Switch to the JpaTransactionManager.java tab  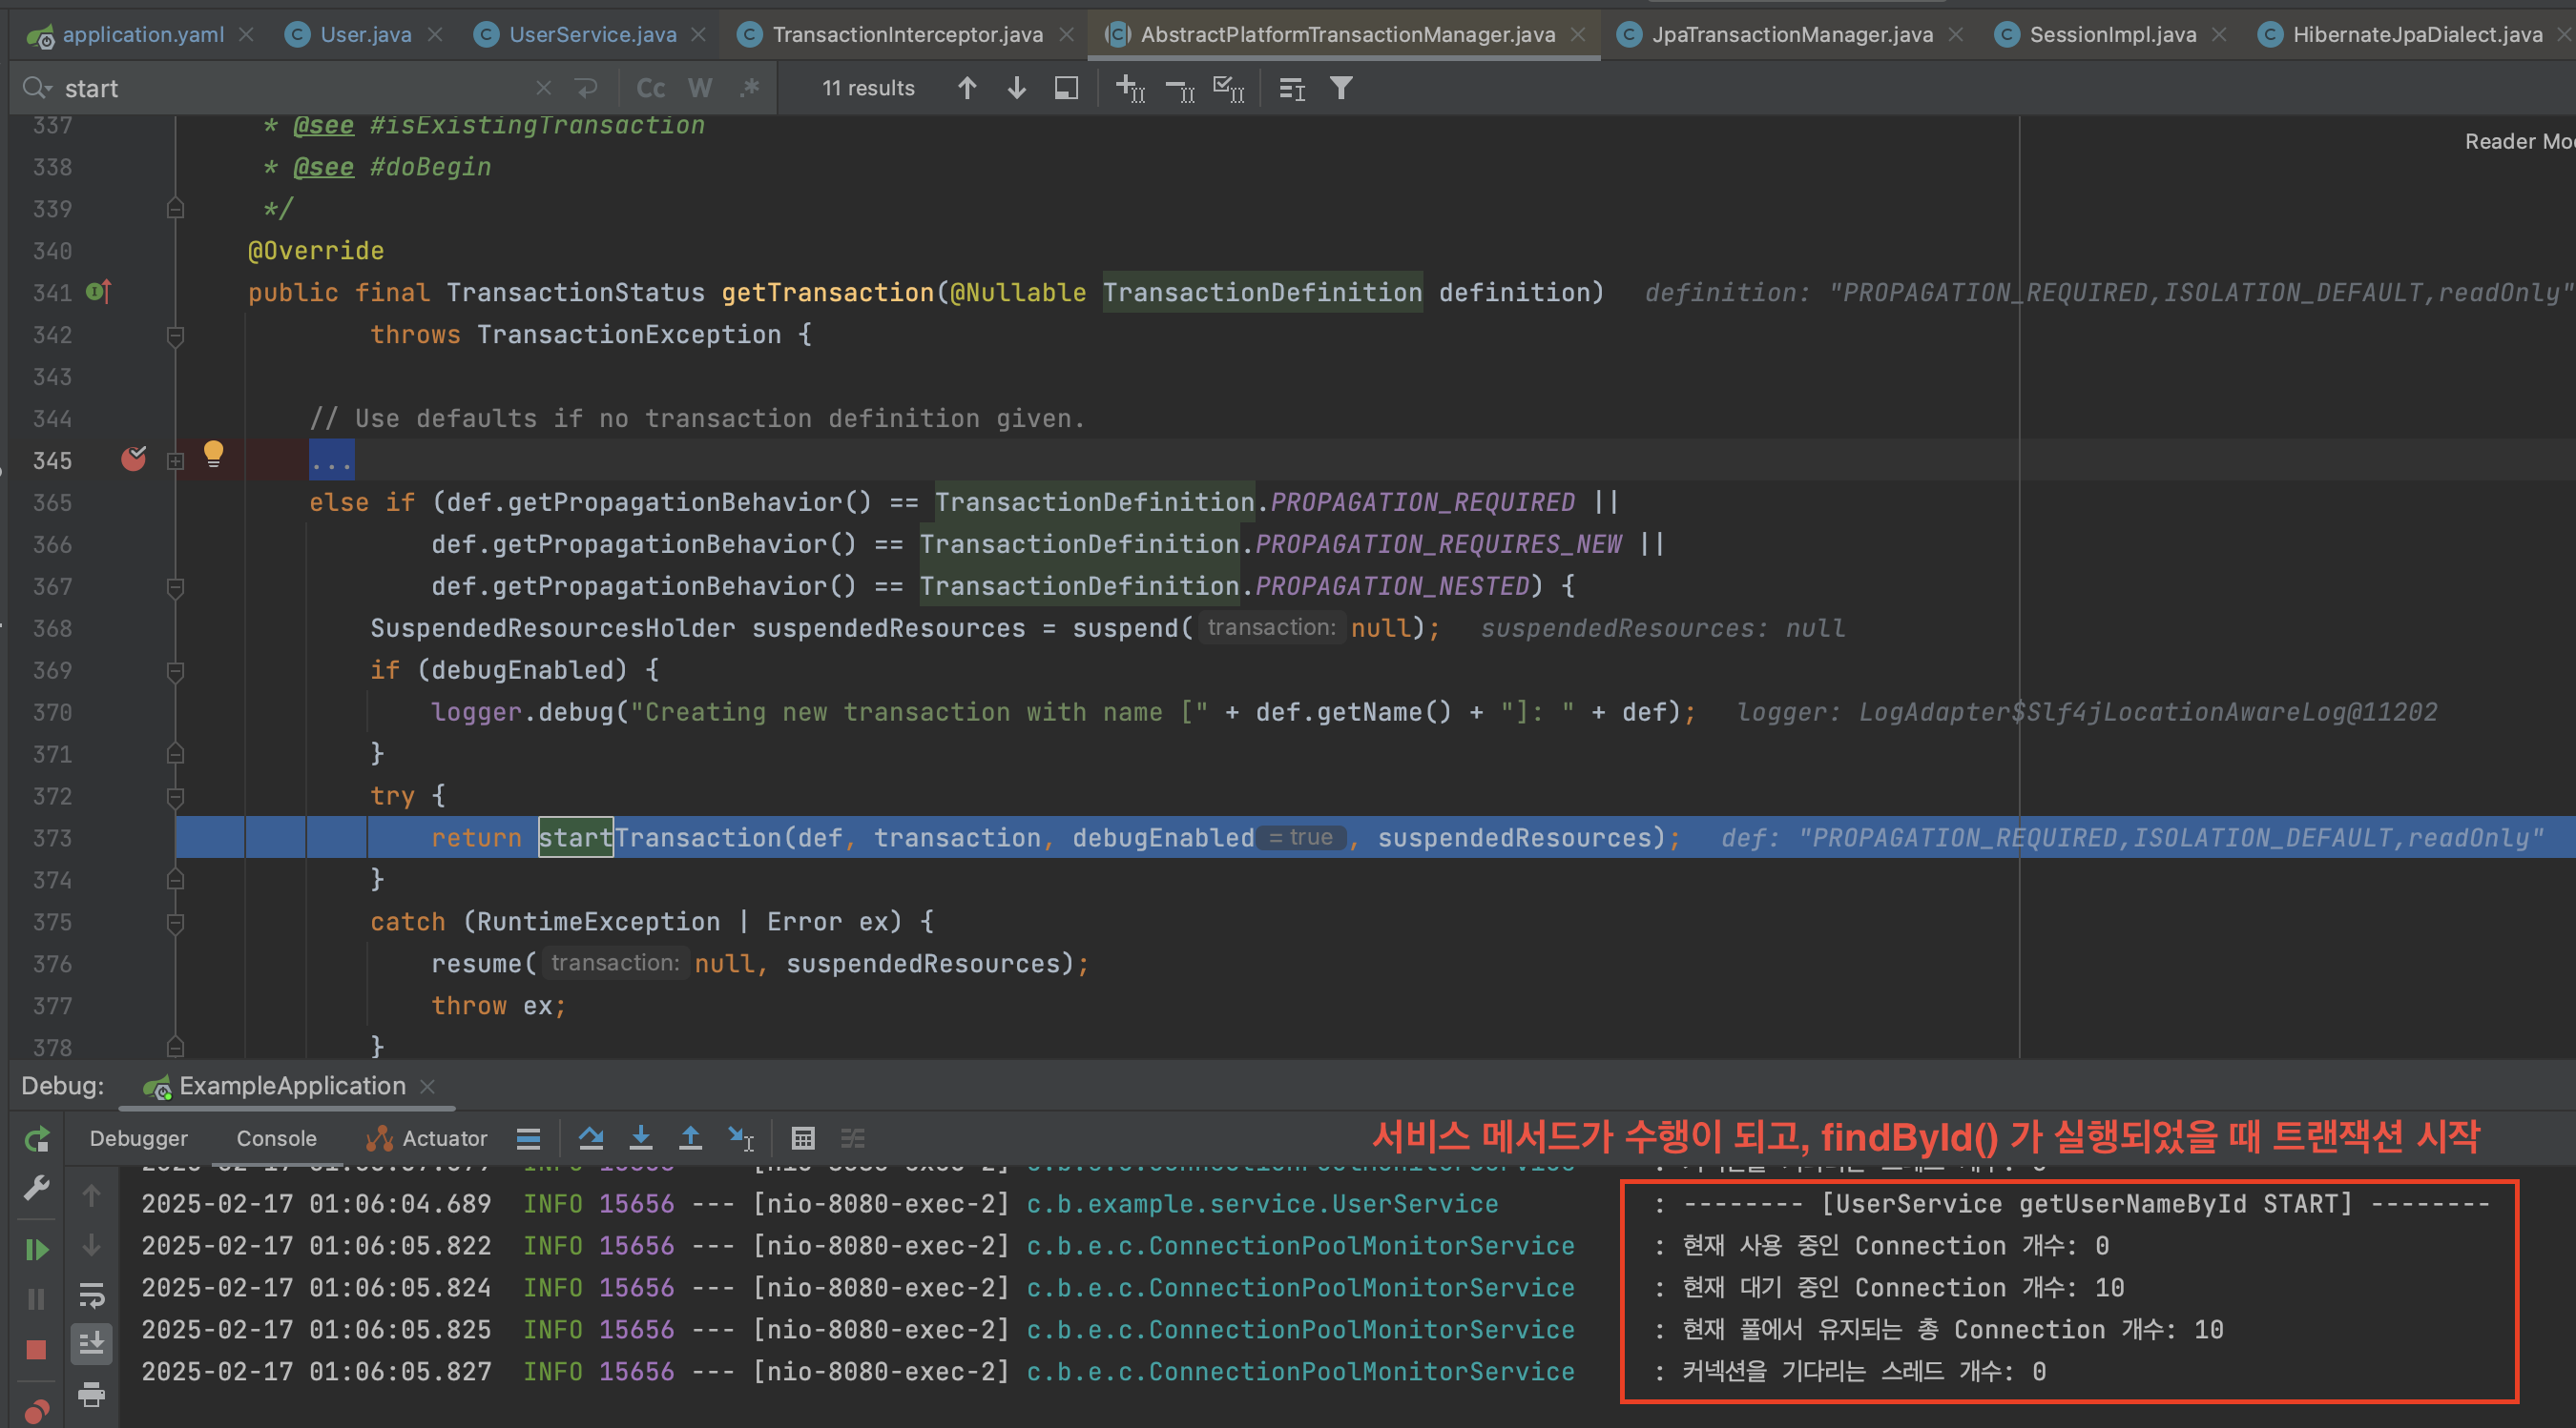click(1791, 35)
